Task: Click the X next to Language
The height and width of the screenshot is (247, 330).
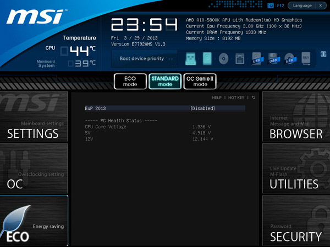Action: 321,5
